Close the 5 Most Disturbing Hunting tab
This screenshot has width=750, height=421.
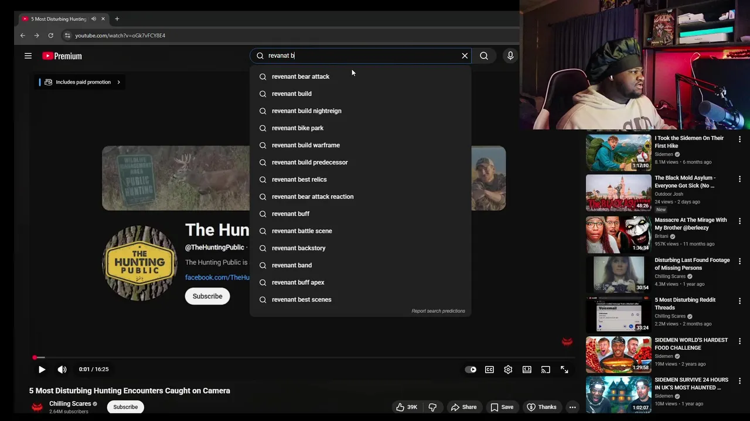[x=103, y=19]
